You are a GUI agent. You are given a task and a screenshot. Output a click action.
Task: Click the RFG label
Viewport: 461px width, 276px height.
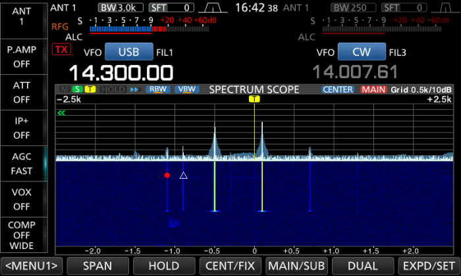click(x=60, y=27)
